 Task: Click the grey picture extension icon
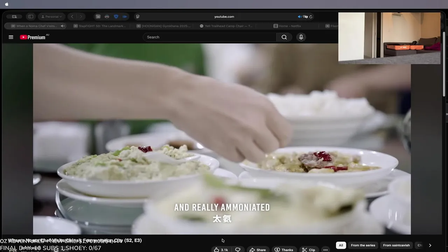[98, 16]
